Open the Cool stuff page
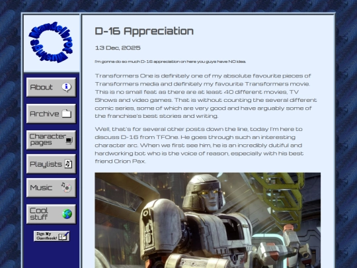This screenshot has width=357, height=268. click(51, 214)
